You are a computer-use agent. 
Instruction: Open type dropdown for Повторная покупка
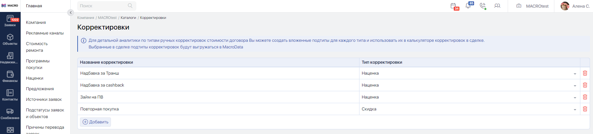(x=575, y=109)
